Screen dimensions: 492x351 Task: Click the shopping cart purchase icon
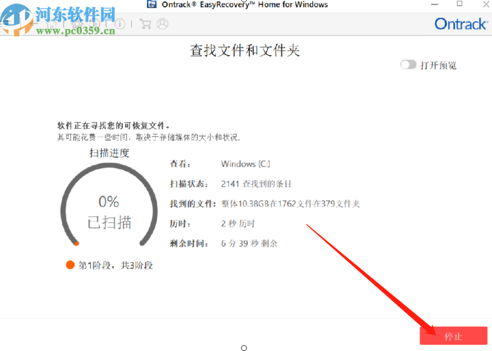(x=146, y=24)
